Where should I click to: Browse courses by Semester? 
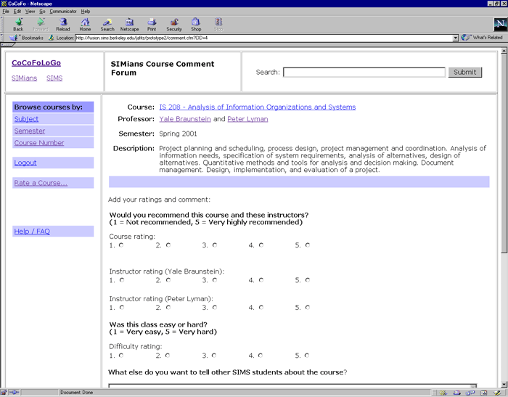30,131
